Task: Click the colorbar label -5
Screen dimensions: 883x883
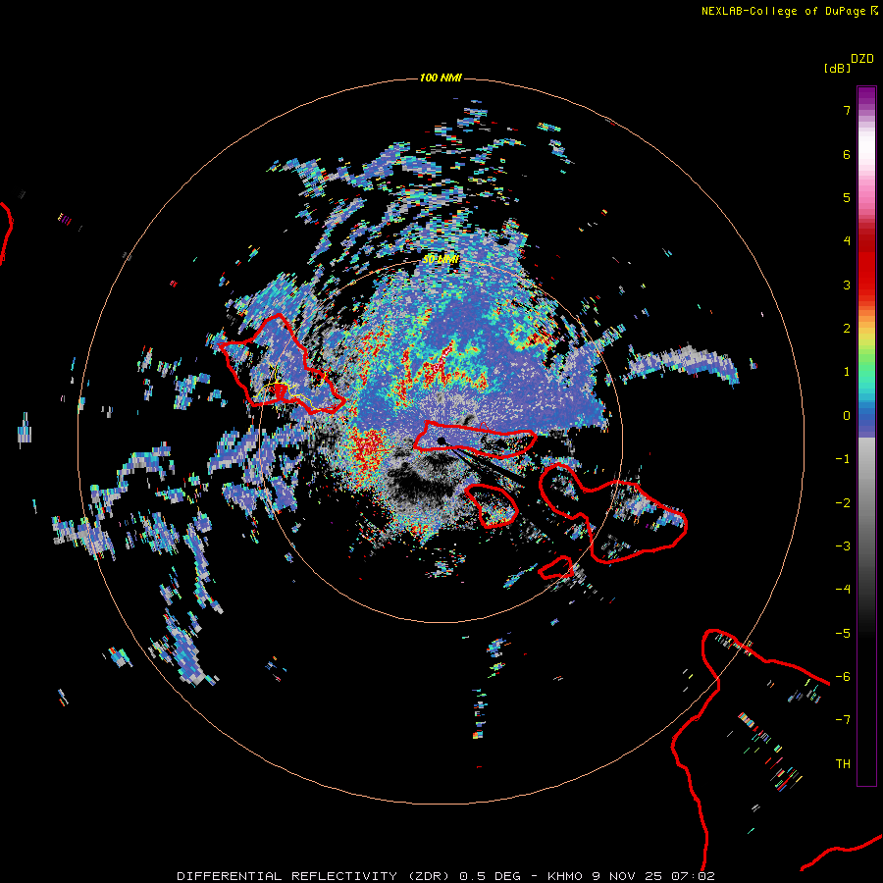Action: coord(843,634)
